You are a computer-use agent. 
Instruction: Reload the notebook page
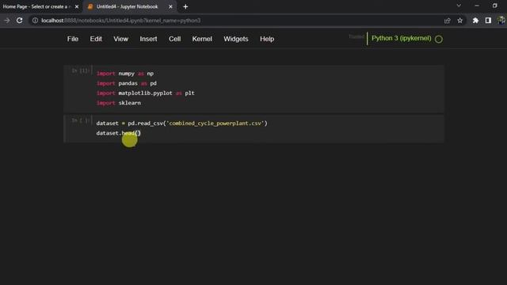(19, 21)
